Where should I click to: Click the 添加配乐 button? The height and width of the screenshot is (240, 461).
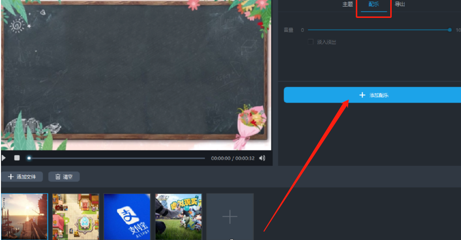(x=372, y=95)
